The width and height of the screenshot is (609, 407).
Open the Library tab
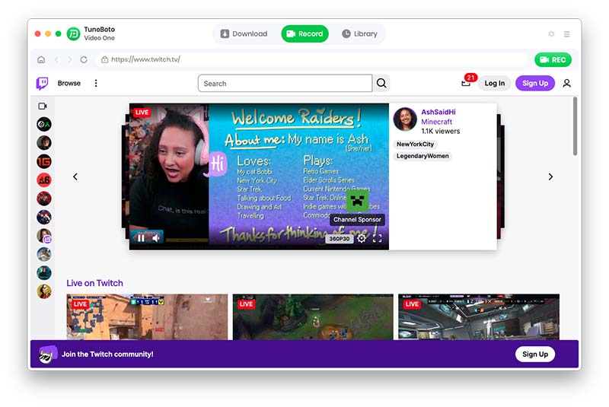pos(359,33)
